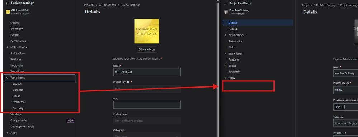358x137 pixels.
Task: Click back arrow in Problem Solving Project settings
Action: tap(225, 3)
